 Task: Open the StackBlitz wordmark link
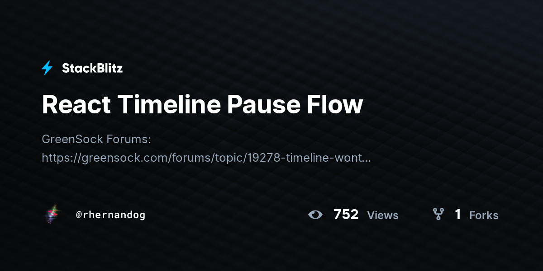pos(92,68)
